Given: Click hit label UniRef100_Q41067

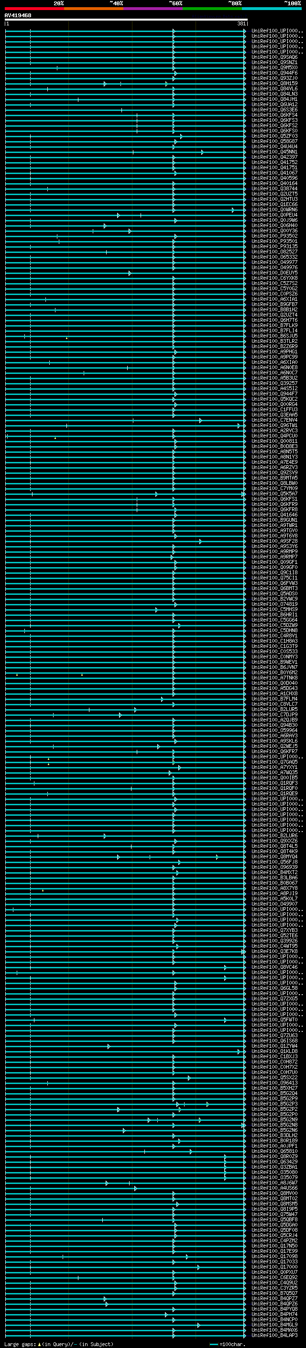Looking at the screenshot, I should click(274, 173).
